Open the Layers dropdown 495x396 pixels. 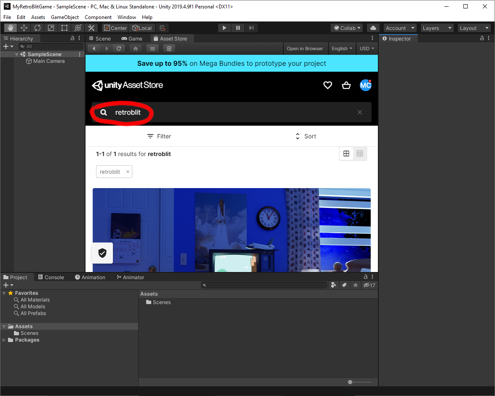(437, 28)
